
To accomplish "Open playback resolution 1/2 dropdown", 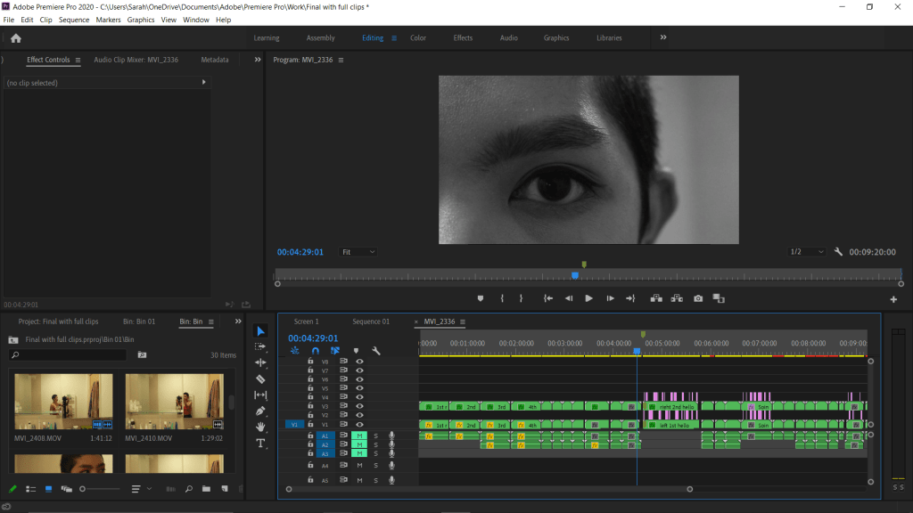I will tap(808, 252).
